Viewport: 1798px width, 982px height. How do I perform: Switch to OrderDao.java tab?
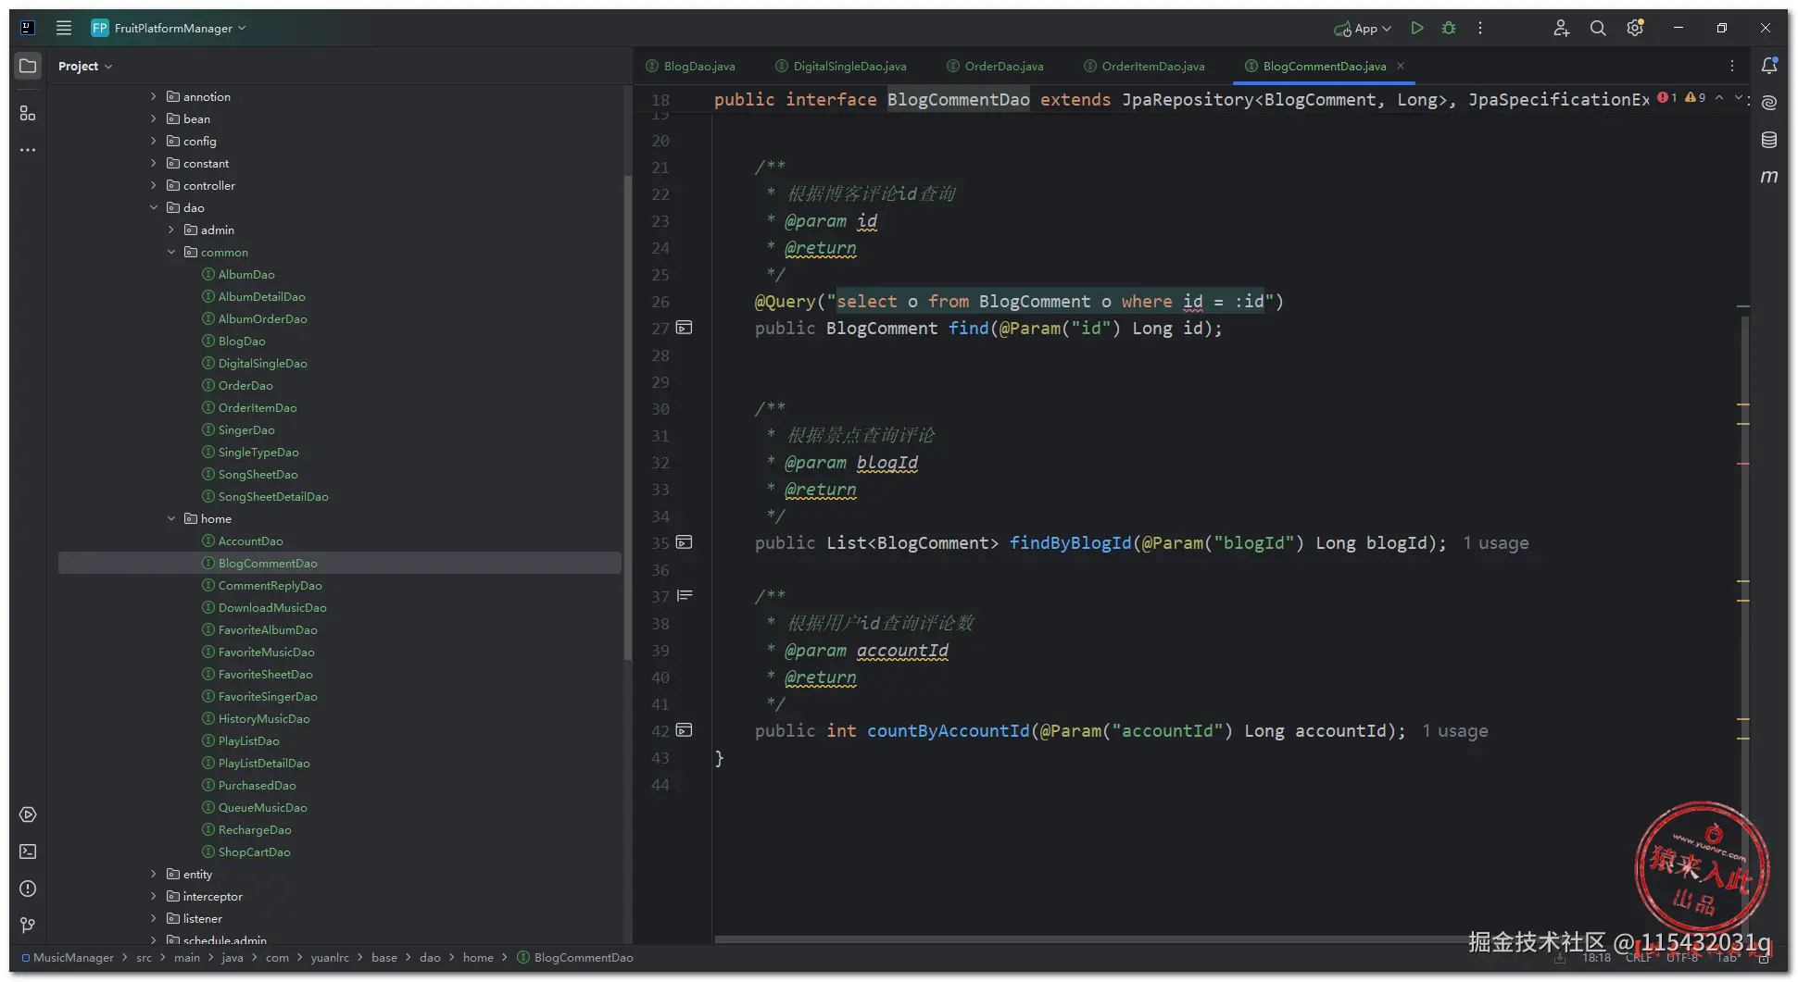pyautogui.click(x=996, y=66)
